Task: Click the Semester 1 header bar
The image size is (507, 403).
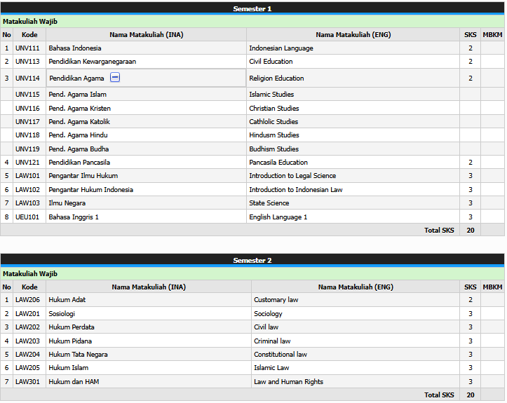Action: (252, 8)
